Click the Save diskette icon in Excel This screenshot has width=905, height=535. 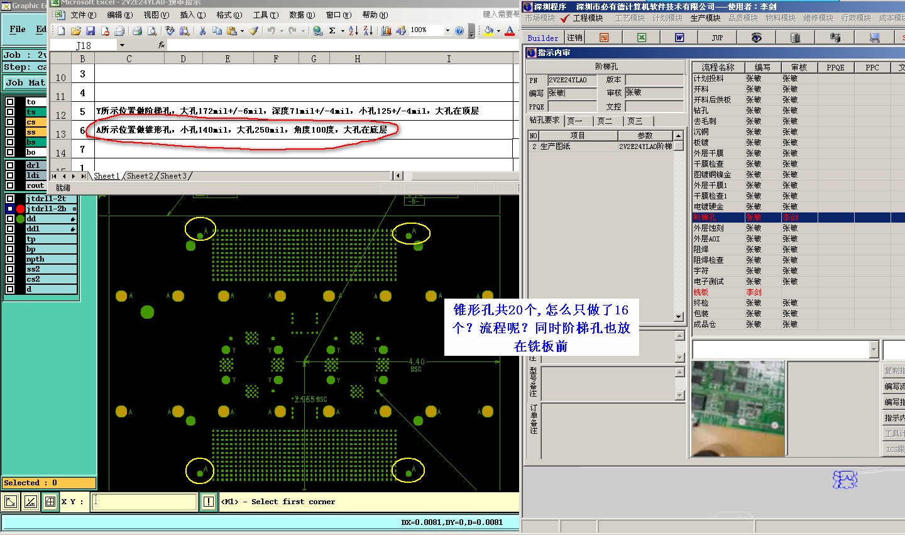90,30
